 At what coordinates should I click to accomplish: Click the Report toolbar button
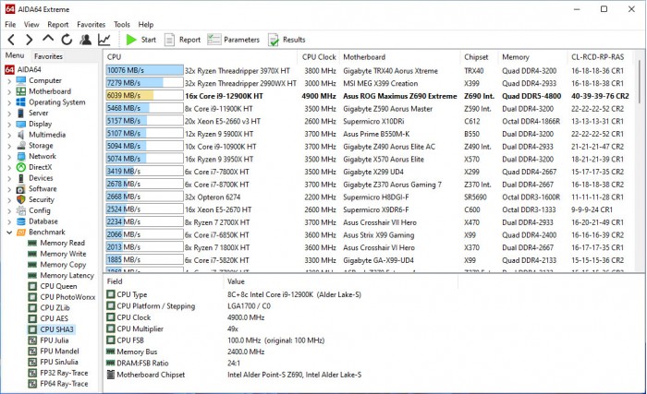[183, 40]
